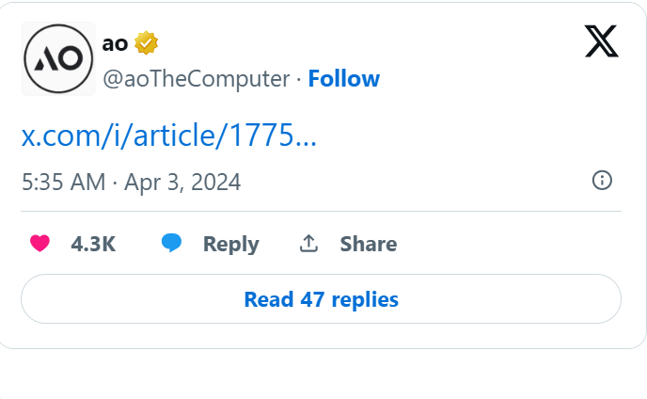647x399 pixels.
Task: Click the AO letters inside the avatar
Action: (x=58, y=61)
